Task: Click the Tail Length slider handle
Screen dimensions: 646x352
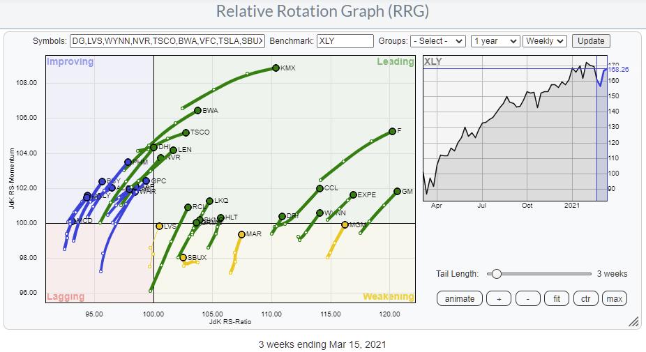Action: (496, 274)
